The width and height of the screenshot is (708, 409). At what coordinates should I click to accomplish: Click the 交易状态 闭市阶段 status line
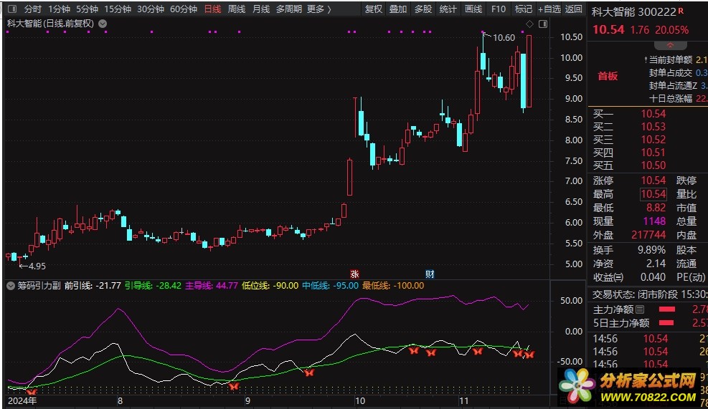point(649,294)
